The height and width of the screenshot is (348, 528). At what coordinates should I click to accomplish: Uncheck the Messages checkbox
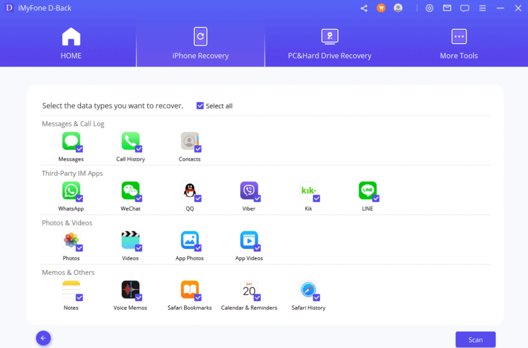tap(79, 149)
